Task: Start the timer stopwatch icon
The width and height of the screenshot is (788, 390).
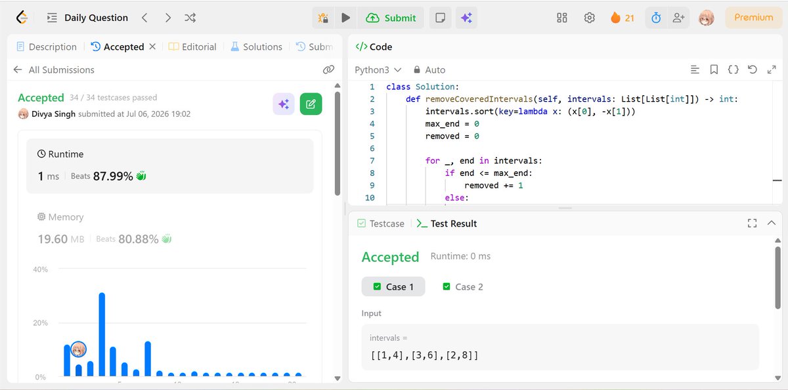Action: click(656, 18)
